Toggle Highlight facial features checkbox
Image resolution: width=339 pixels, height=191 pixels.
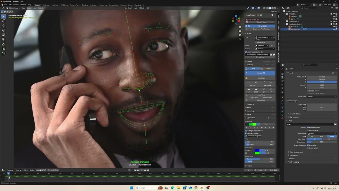tap(246, 131)
